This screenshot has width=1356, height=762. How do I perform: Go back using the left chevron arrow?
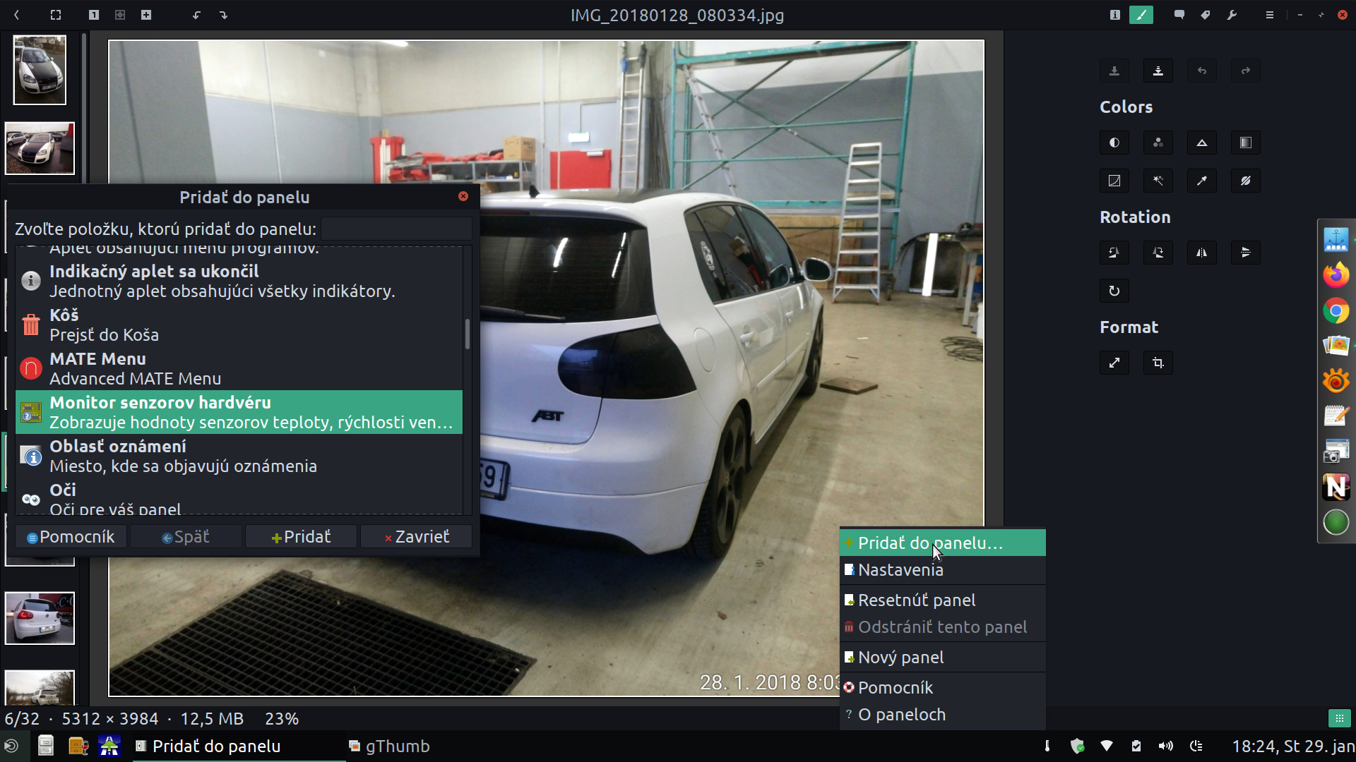click(17, 15)
